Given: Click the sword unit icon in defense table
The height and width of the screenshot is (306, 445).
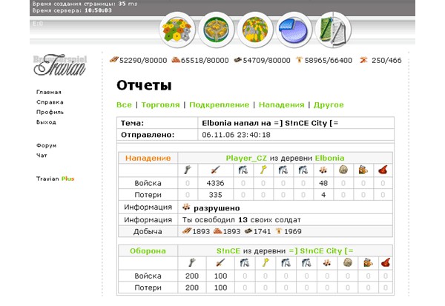Looking at the screenshot, I should point(220,263).
